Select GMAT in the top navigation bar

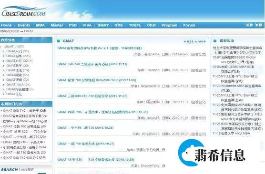pos(103,25)
